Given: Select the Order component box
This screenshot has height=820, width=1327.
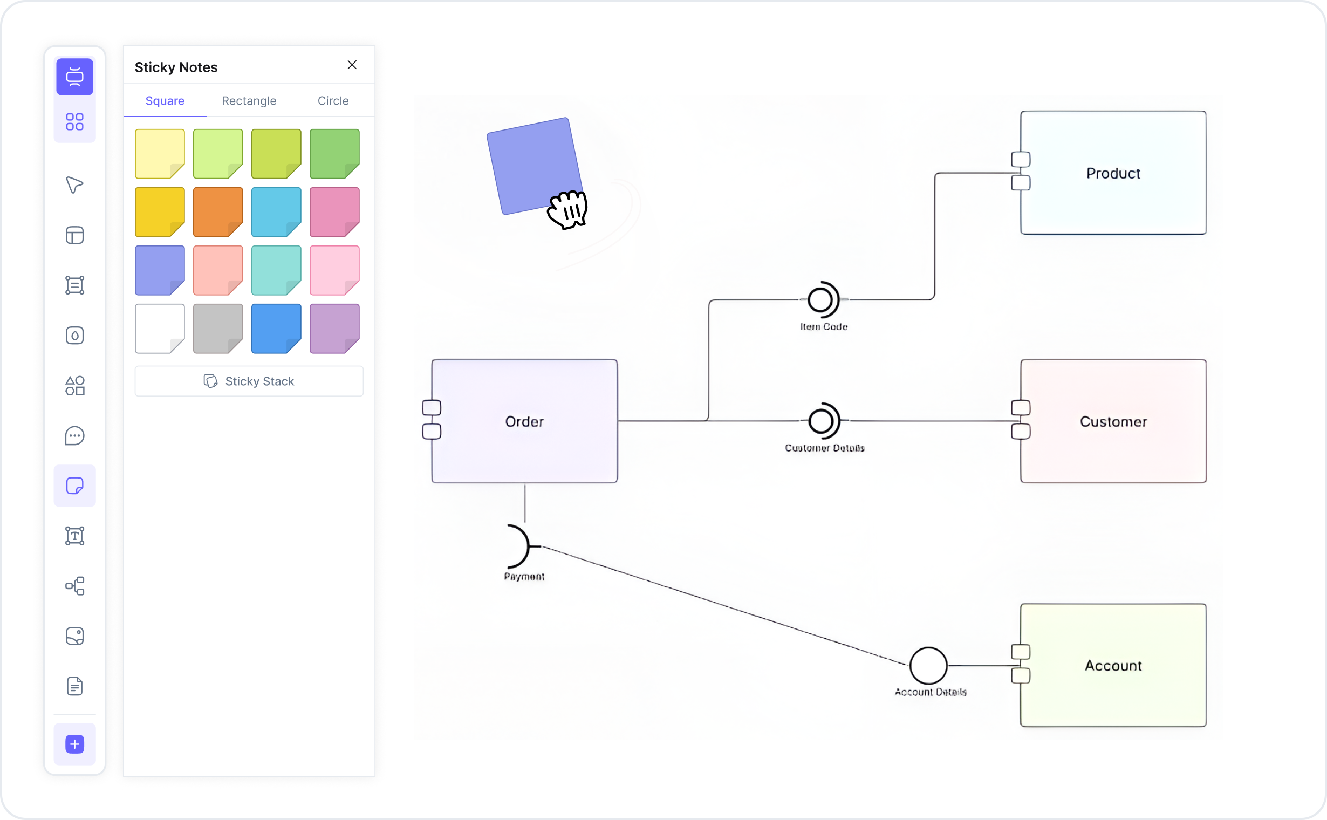Looking at the screenshot, I should click(524, 421).
